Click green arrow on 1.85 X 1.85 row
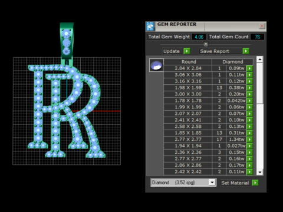283x212 pixels. tap(249, 133)
